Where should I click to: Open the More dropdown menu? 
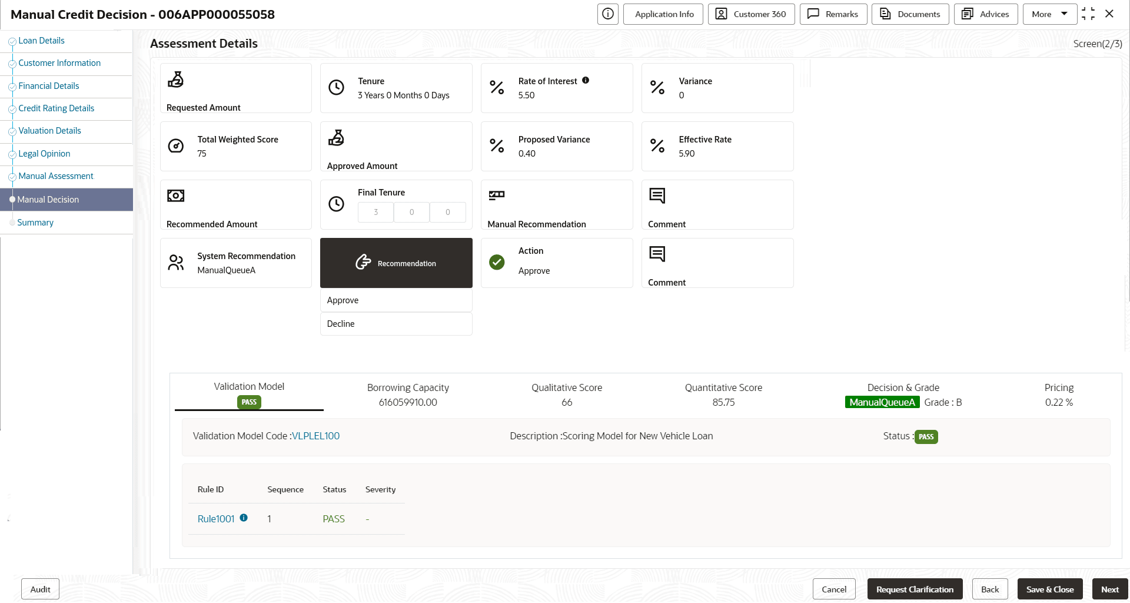[1050, 14]
